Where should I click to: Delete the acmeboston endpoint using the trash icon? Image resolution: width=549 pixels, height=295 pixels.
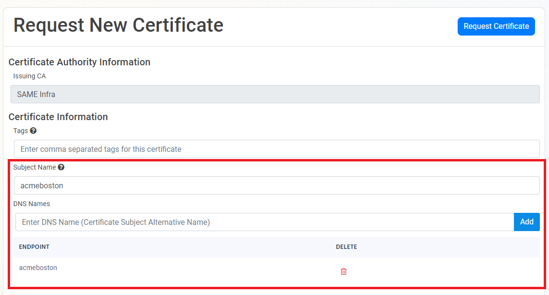pyautogui.click(x=343, y=271)
